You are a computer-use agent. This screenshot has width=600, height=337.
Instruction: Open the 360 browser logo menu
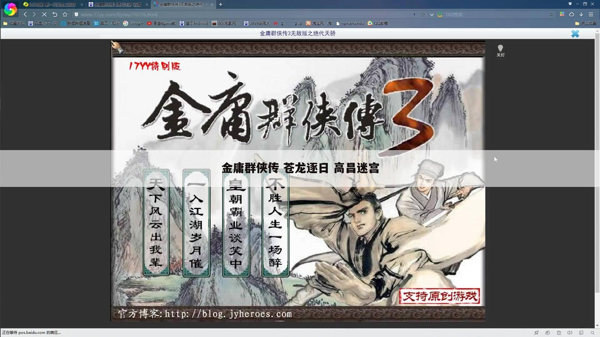[10, 9]
